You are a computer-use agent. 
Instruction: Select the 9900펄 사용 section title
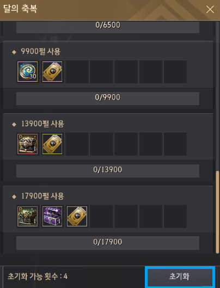click(x=41, y=51)
